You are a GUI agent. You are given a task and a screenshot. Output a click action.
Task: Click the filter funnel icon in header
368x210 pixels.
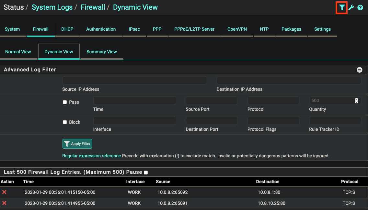click(342, 7)
